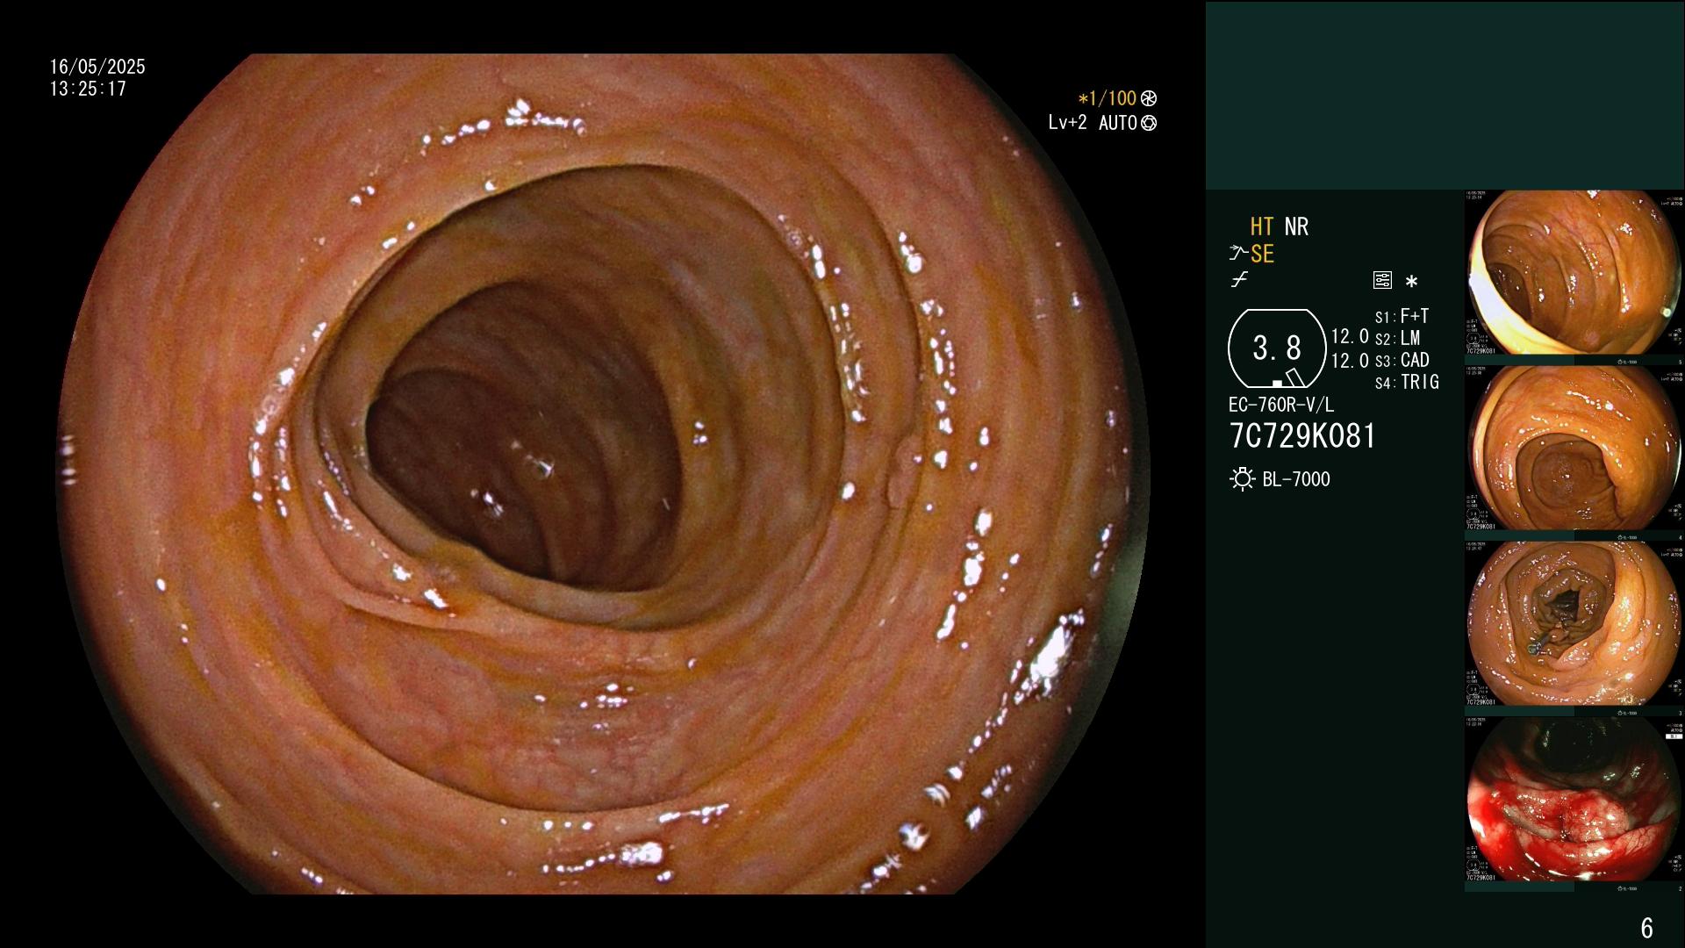Image resolution: width=1685 pixels, height=948 pixels.
Task: Click the timestamp 13:25:17
Action: pos(88,89)
